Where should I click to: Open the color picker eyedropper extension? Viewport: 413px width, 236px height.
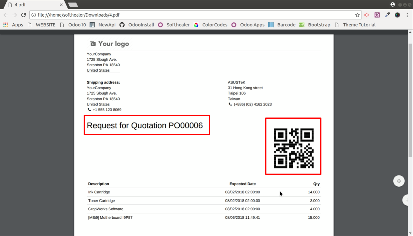(387, 15)
